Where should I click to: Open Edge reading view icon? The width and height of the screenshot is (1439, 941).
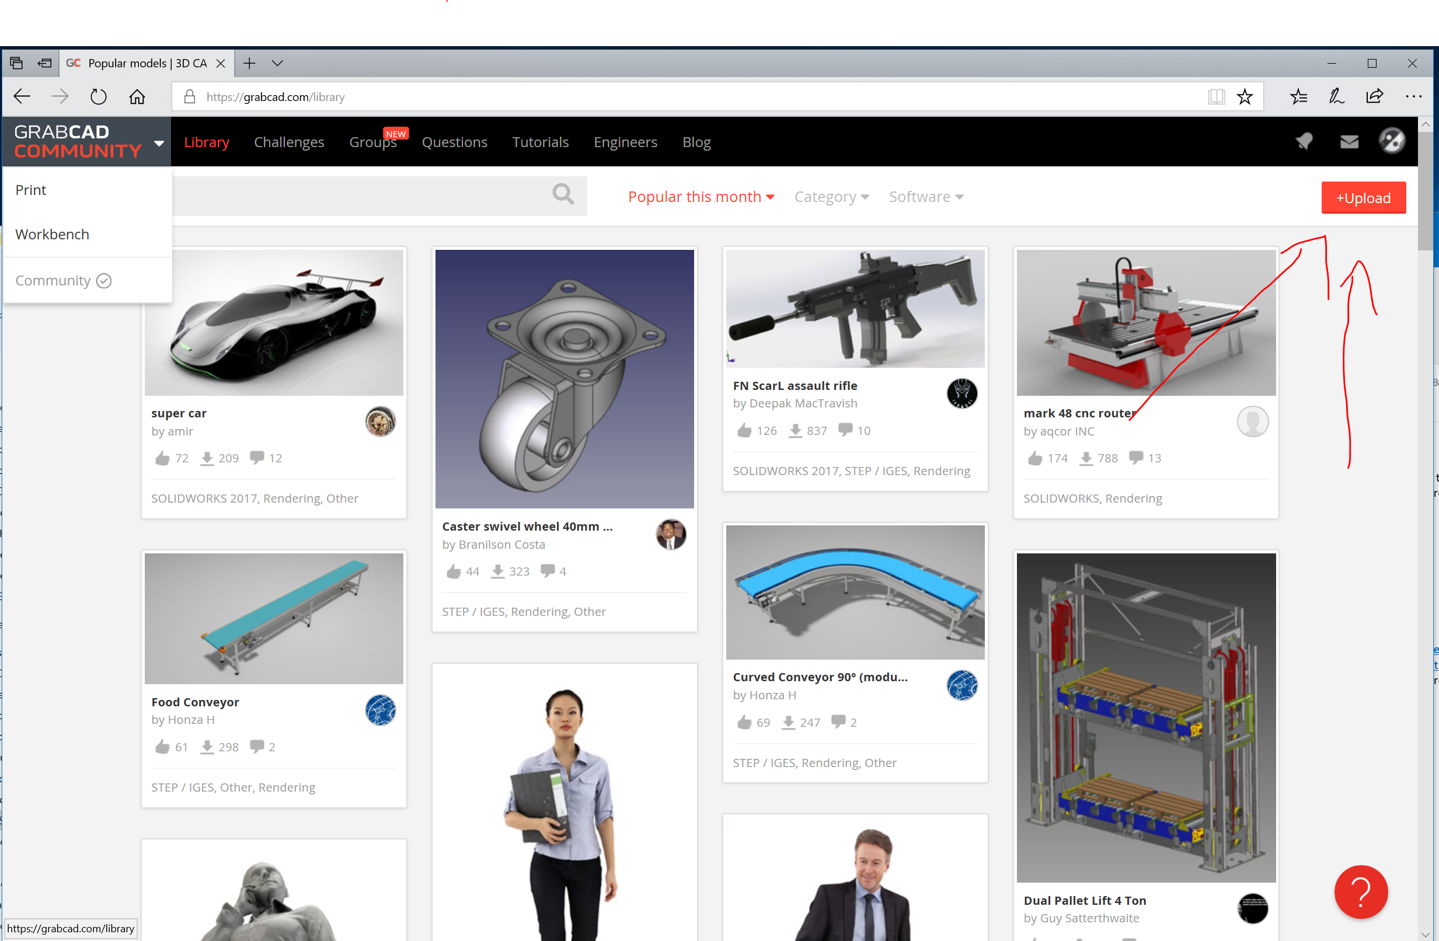coord(1216,97)
